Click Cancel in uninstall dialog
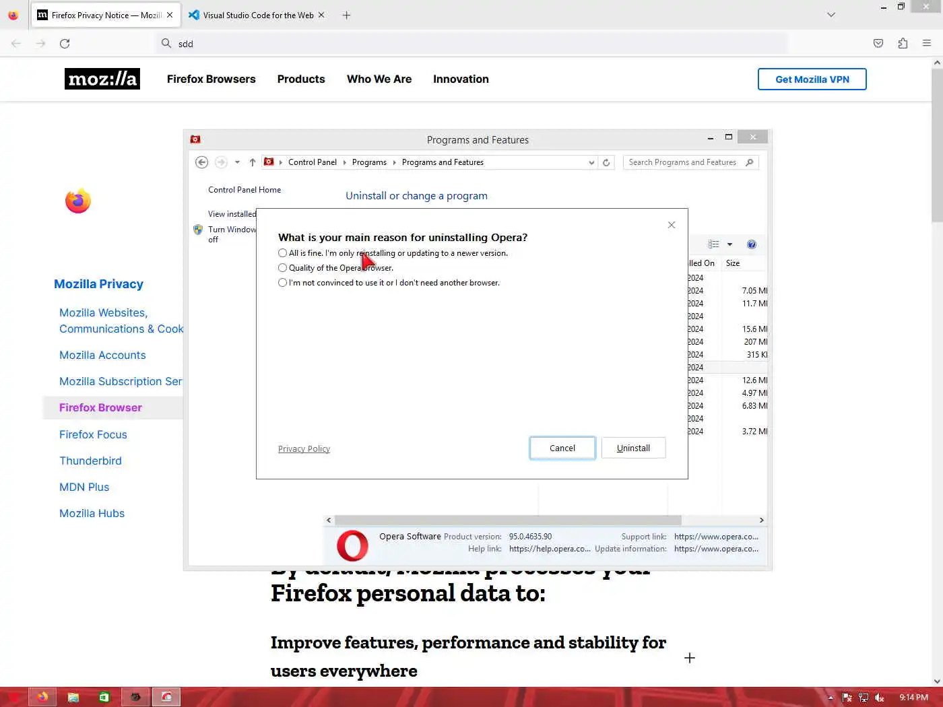 [562, 448]
